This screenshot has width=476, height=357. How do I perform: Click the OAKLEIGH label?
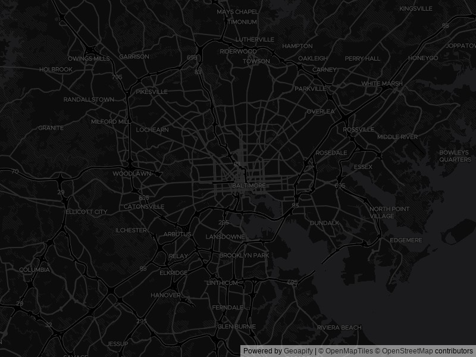pos(313,58)
